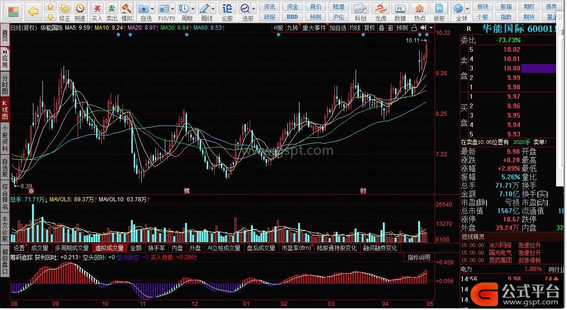Toggle the 复权 price adjustment button
The width and height of the screenshot is (567, 310).
coord(370,28)
